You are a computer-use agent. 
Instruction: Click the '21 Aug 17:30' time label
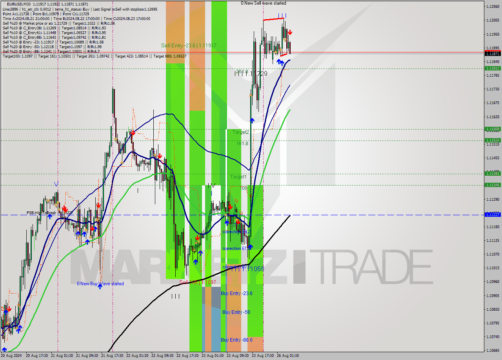coord(112,356)
